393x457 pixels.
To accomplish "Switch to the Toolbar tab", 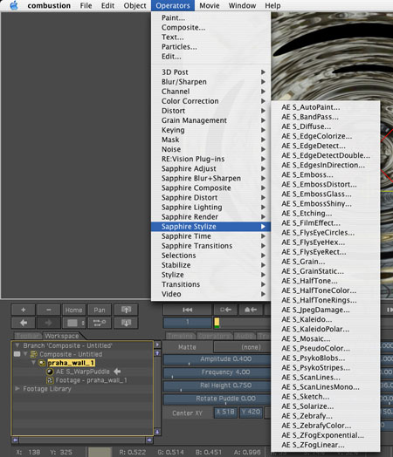I will [x=27, y=336].
